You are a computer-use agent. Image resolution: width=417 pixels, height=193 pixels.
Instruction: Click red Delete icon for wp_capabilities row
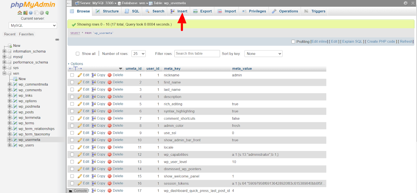pos(110,155)
